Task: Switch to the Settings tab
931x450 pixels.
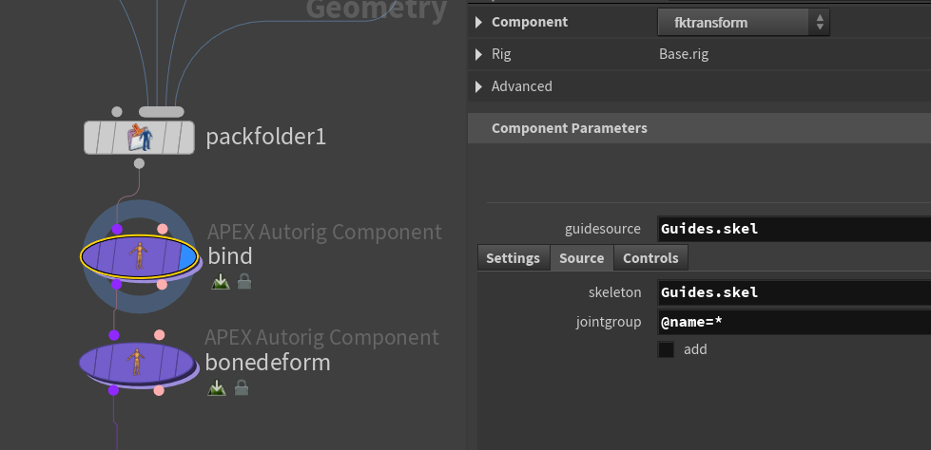Action: (x=513, y=258)
